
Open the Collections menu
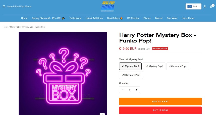pos(75,18)
